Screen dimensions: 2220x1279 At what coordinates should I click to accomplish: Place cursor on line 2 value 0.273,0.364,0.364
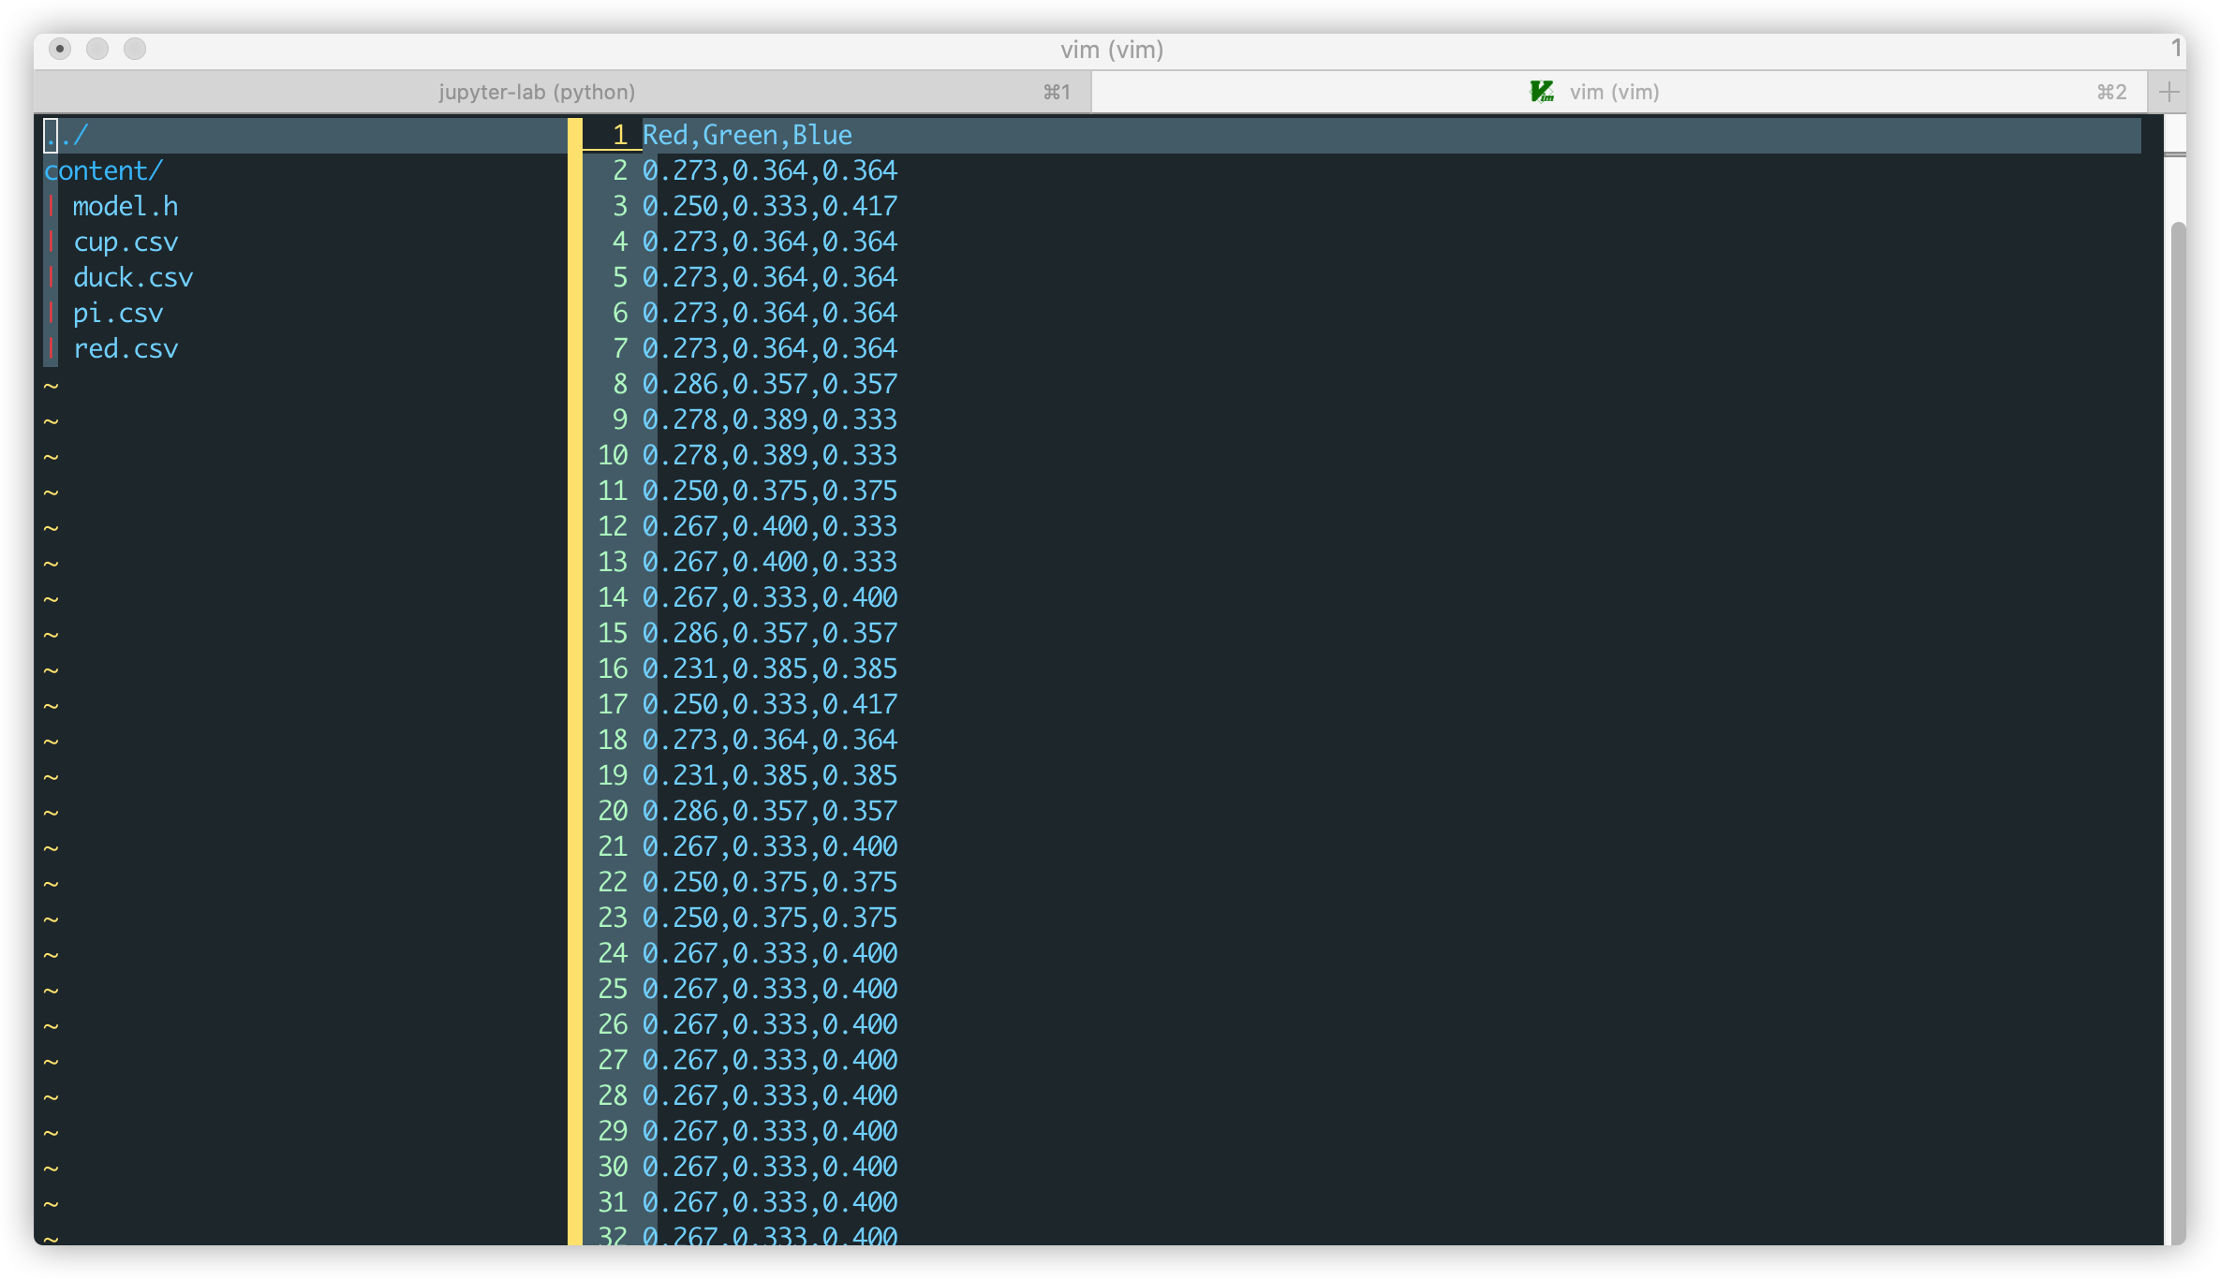[x=770, y=170]
